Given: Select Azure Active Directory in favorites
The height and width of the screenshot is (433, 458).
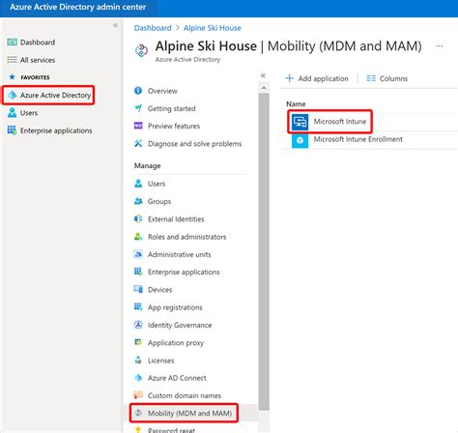Looking at the screenshot, I should coord(55,95).
